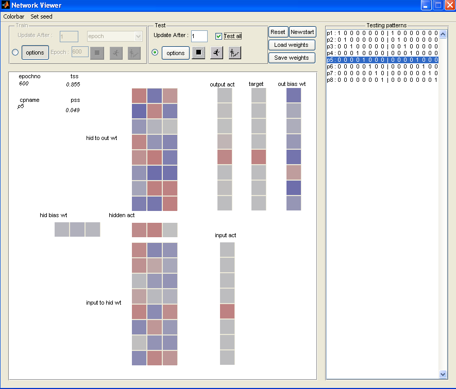Click the Test panel run icon
This screenshot has width=456, height=389.
(x=217, y=52)
